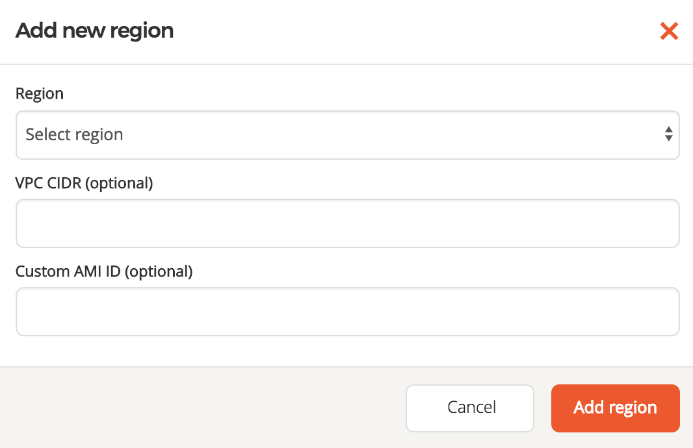This screenshot has width=693, height=448.
Task: Click the Custom AMI ID (optional) label
Action: [104, 271]
